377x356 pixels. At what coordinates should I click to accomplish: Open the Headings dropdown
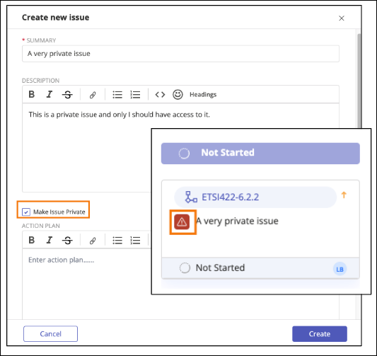203,95
